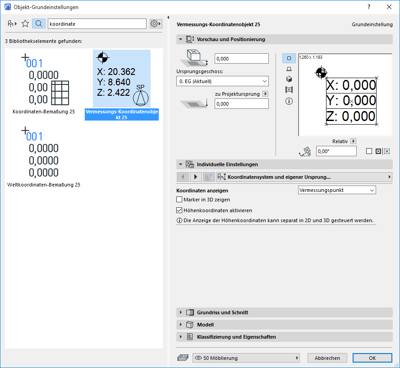
Task: Collapse Vorschau und Positionierung panel
Action: tap(181, 39)
